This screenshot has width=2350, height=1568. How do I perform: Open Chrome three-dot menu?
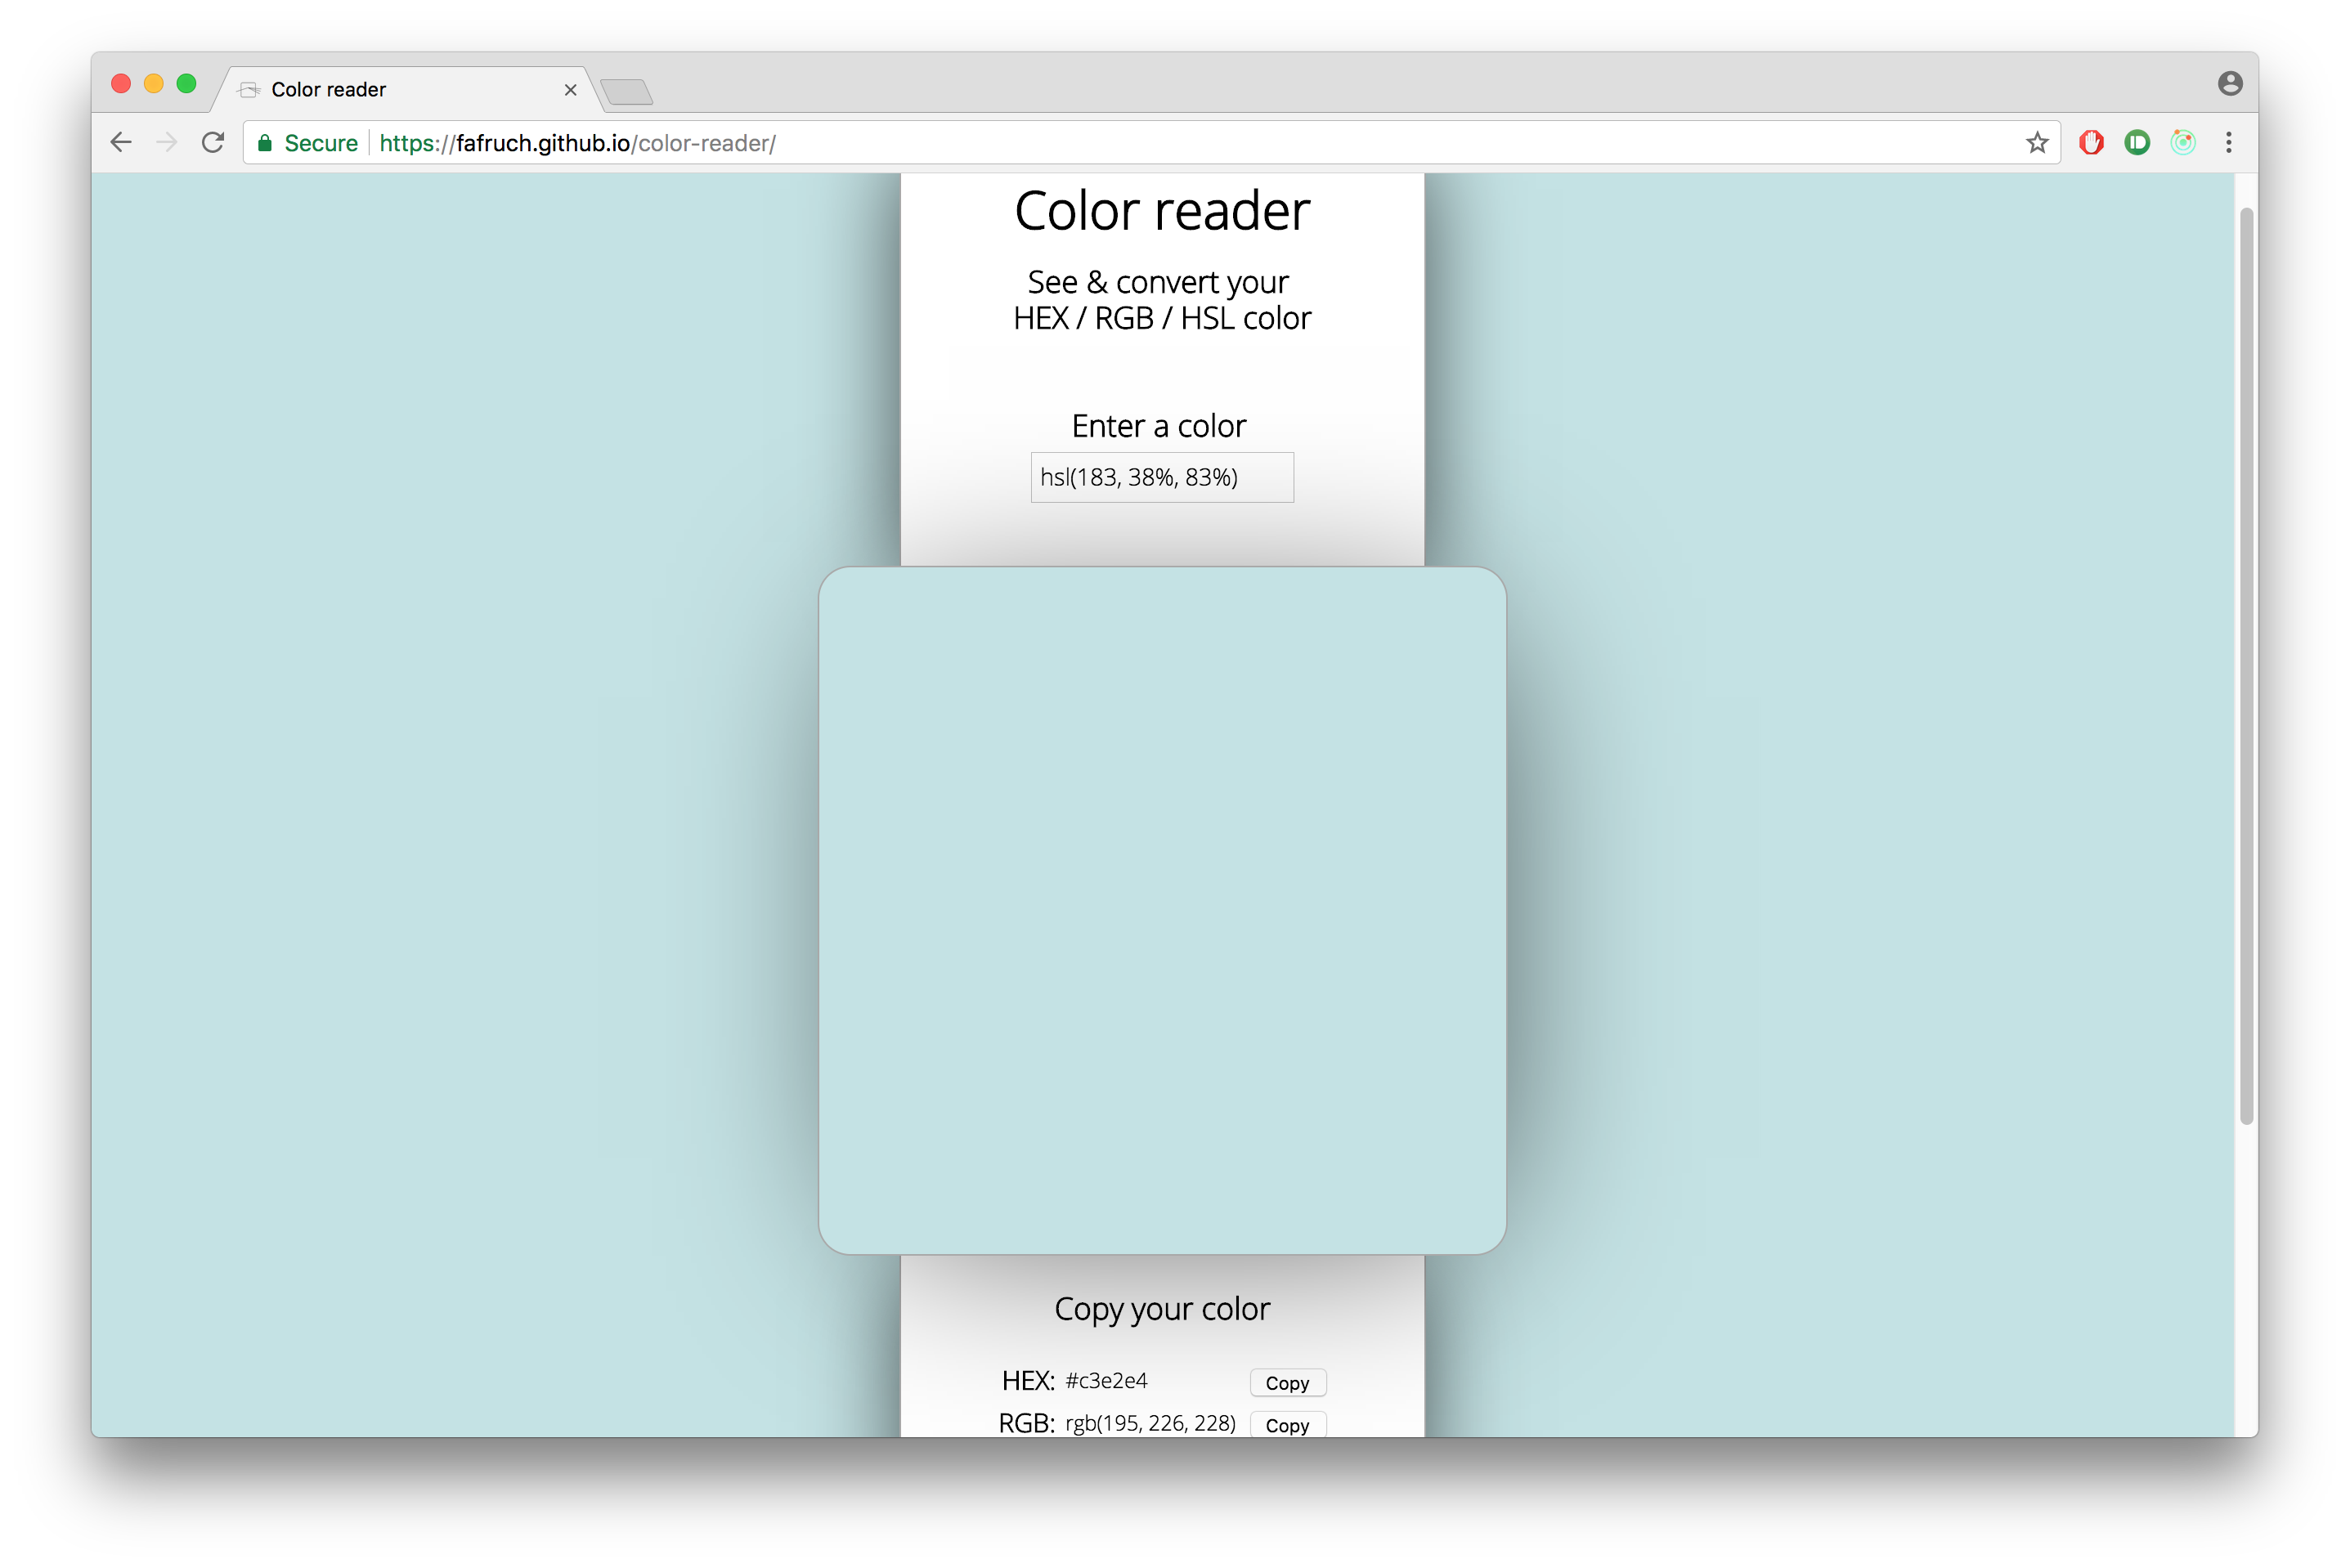2229,142
